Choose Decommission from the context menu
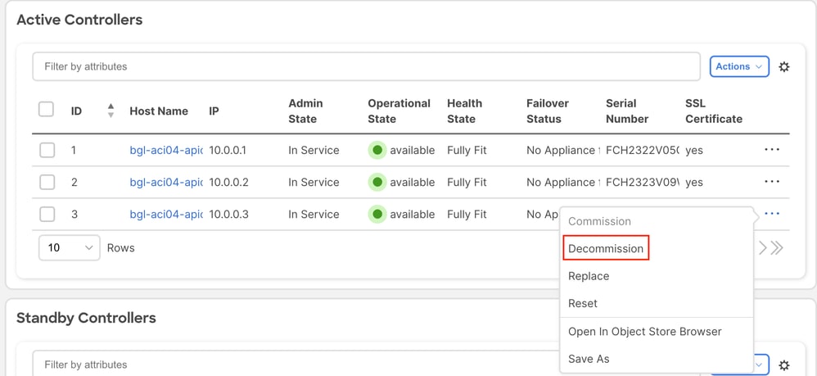The image size is (817, 376). pos(606,249)
